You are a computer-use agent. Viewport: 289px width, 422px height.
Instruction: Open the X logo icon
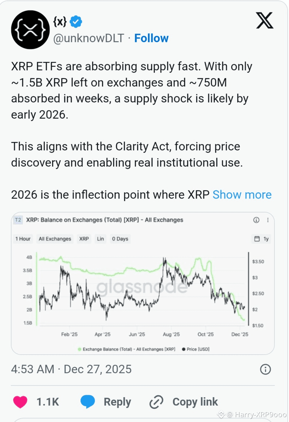click(x=264, y=20)
